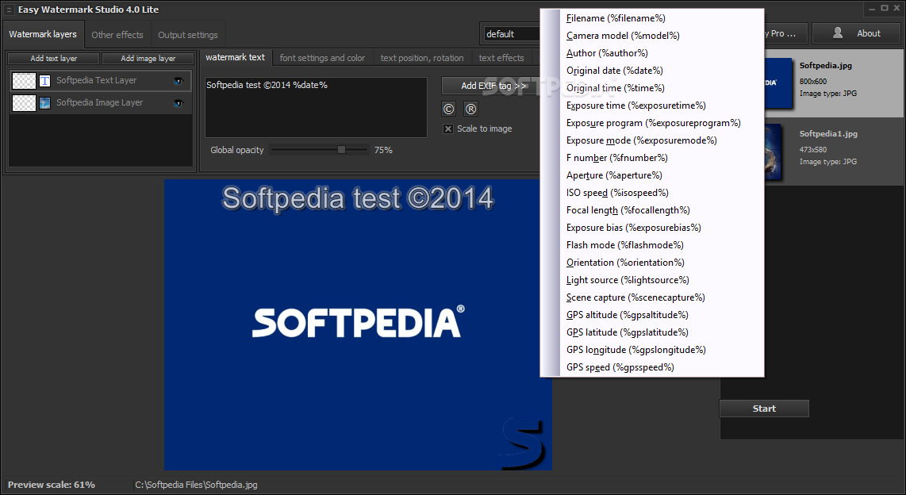Maximize the application window
The width and height of the screenshot is (906, 495).
click(884, 8)
